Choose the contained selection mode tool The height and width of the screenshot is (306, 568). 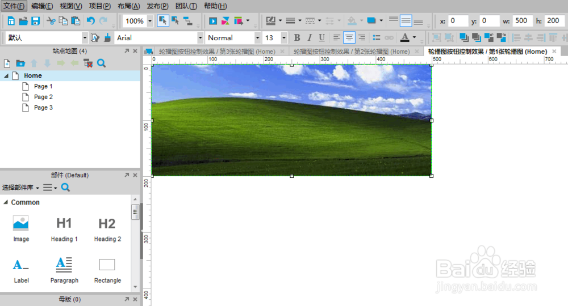click(176, 20)
